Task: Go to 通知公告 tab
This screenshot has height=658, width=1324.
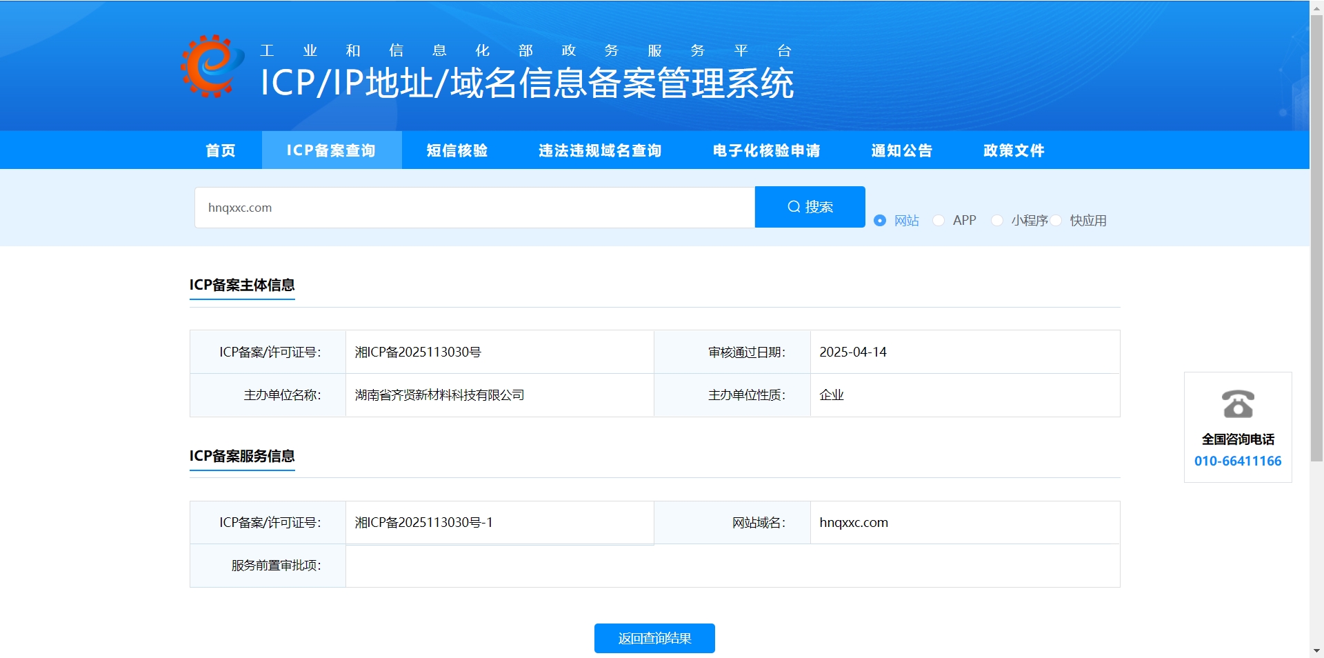Action: point(902,150)
